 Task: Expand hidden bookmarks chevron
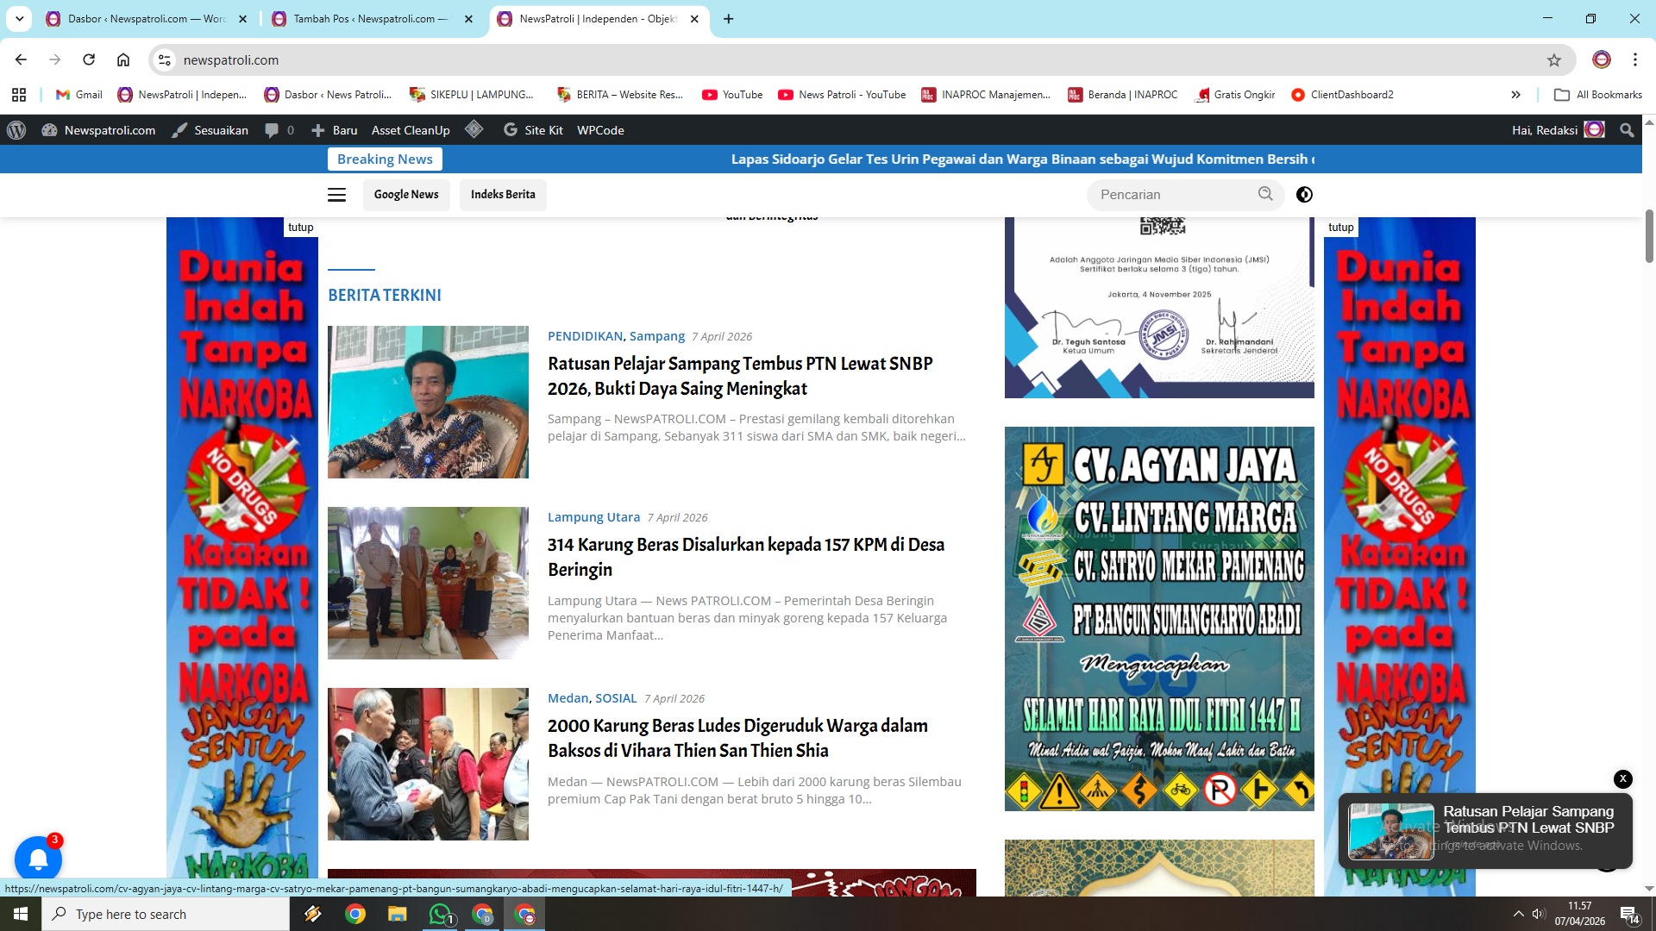coord(1515,95)
